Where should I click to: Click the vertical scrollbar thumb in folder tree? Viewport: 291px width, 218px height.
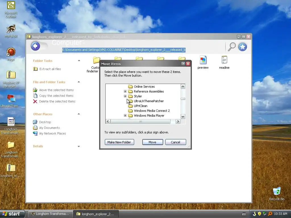pyautogui.click(x=183, y=99)
